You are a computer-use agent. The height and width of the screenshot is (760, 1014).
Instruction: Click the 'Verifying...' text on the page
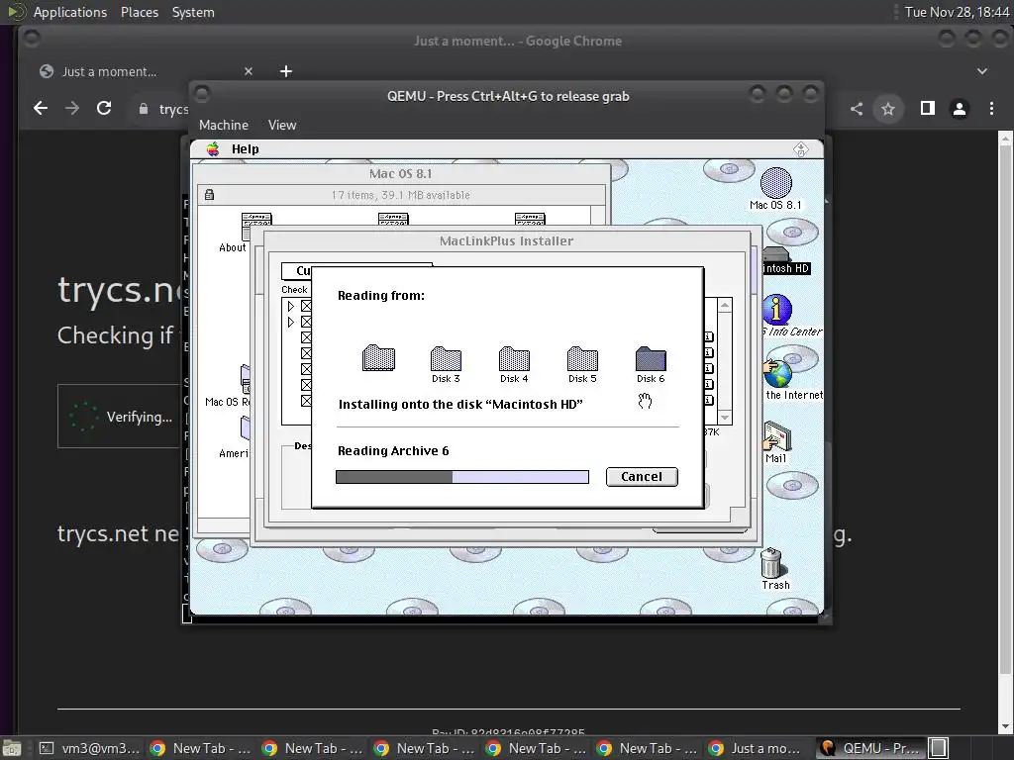point(140,417)
